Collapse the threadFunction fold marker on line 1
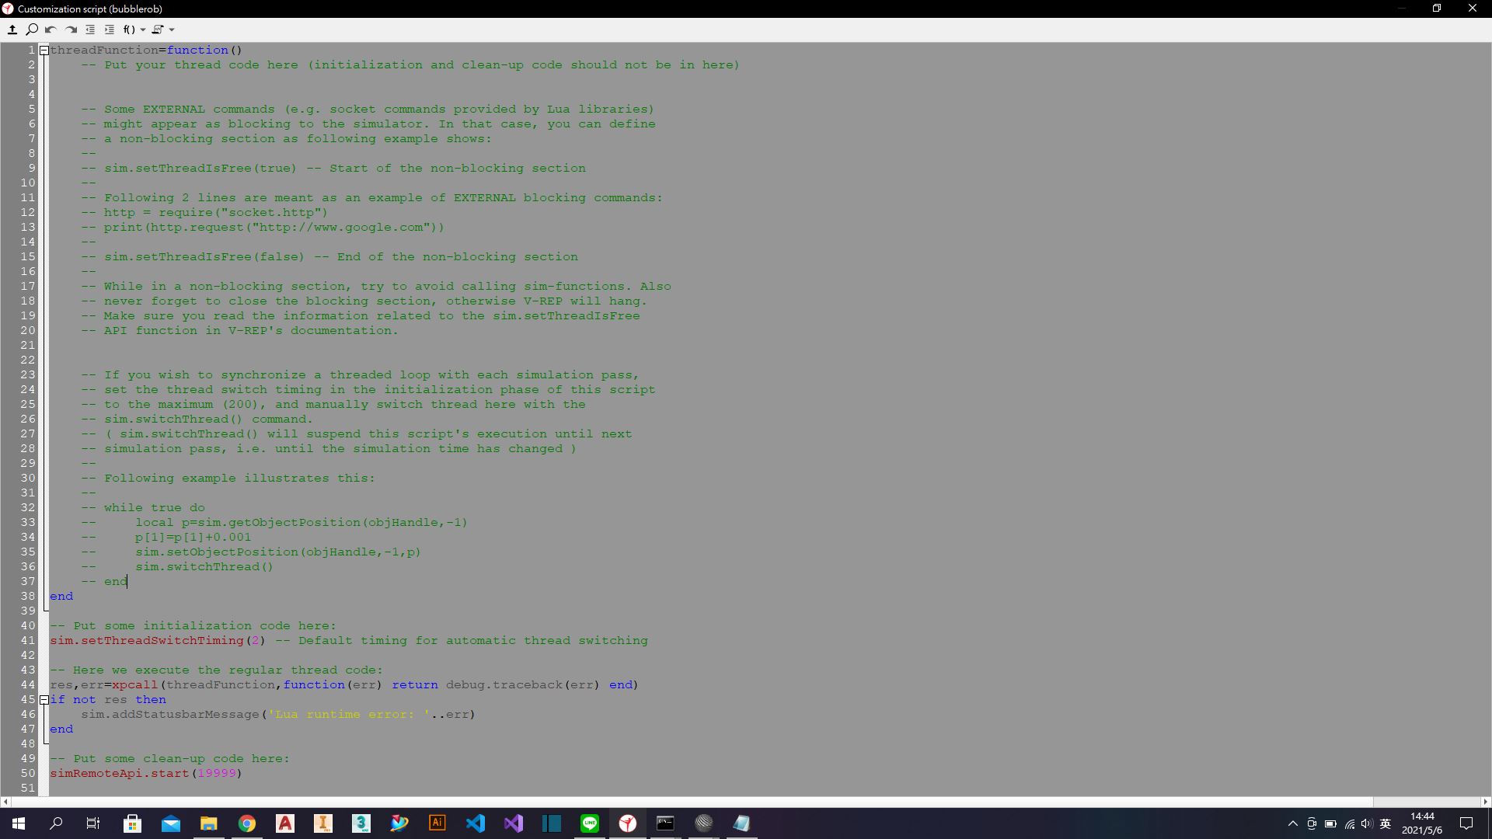 tap(44, 50)
